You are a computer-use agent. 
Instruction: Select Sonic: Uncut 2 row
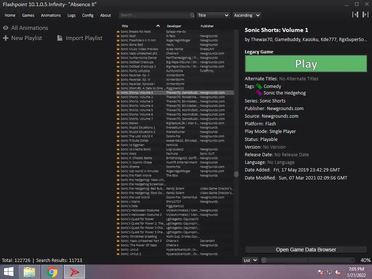click(175, 254)
